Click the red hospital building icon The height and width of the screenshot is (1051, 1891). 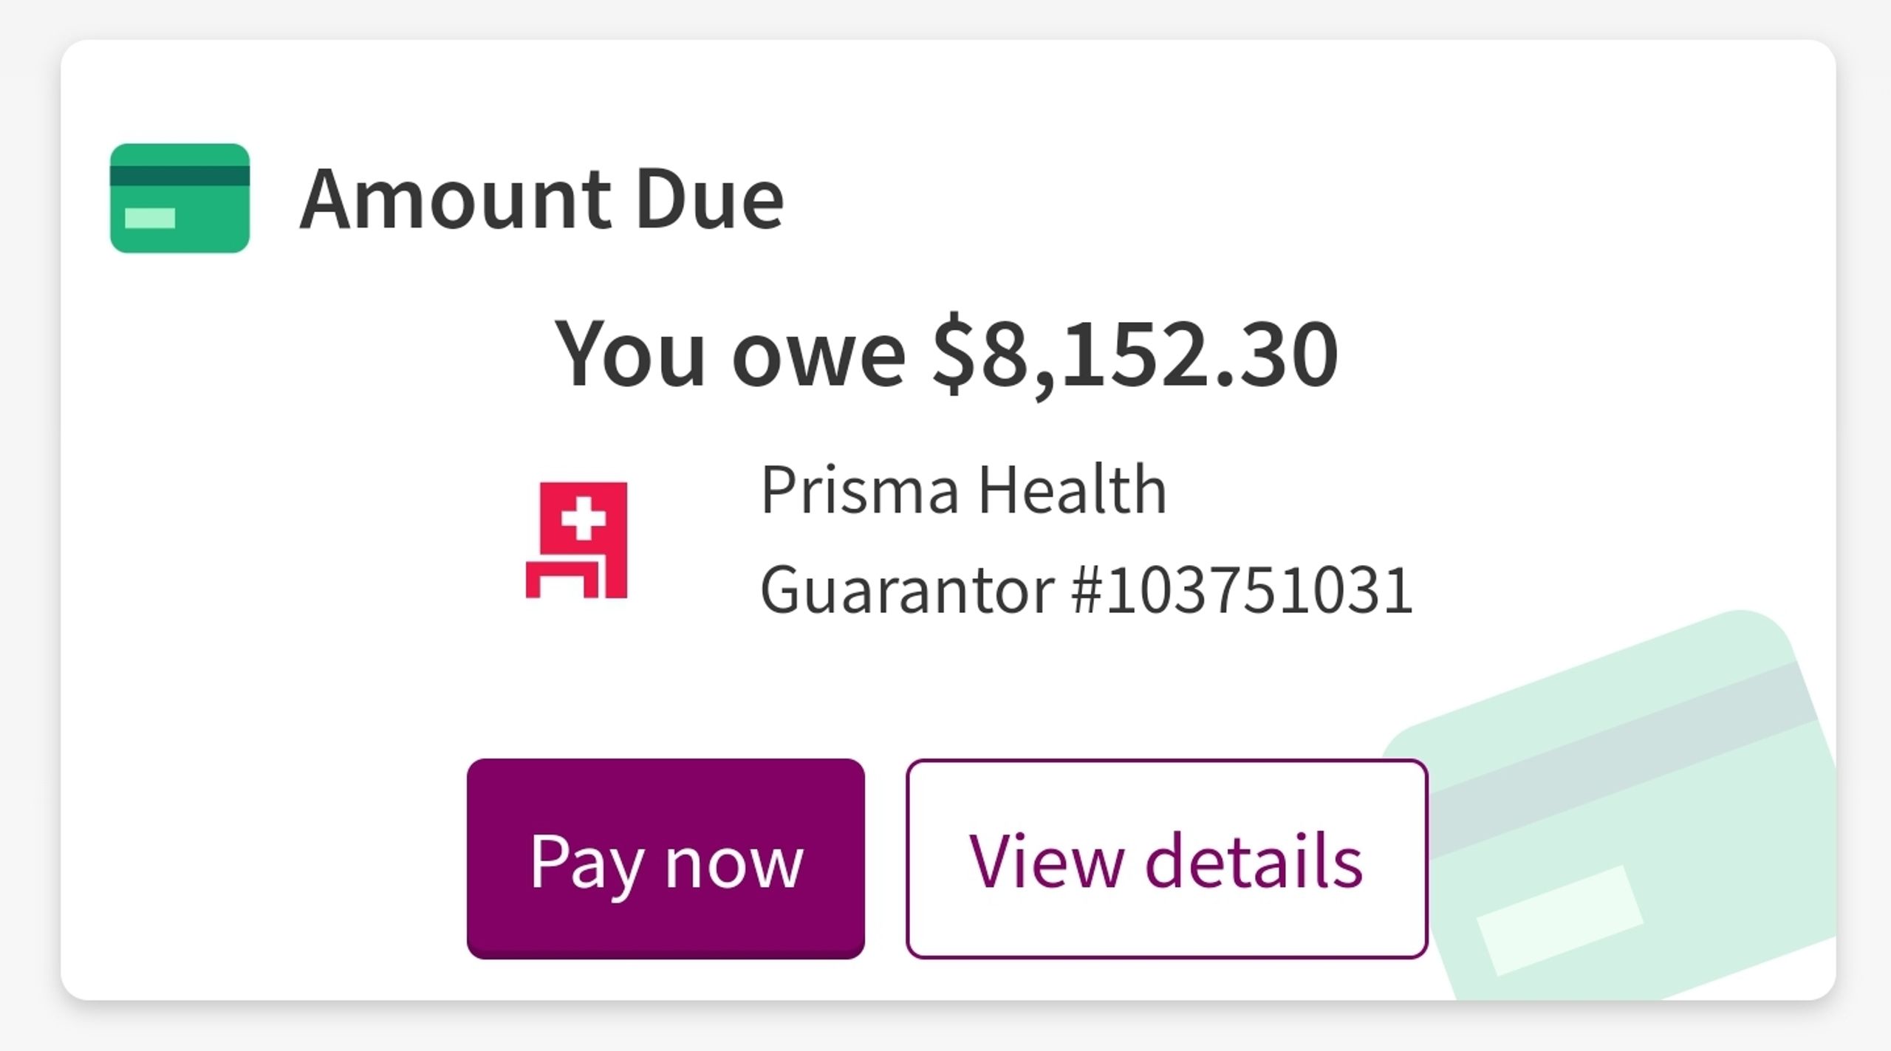pyautogui.click(x=577, y=540)
